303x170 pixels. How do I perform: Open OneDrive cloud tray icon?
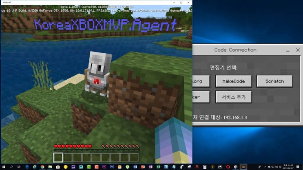click(269, 167)
